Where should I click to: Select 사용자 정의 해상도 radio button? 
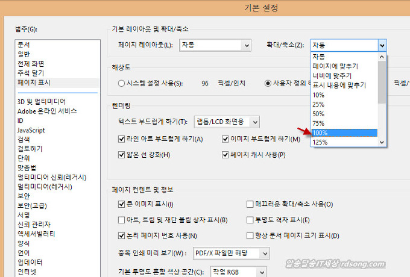pos(268,83)
